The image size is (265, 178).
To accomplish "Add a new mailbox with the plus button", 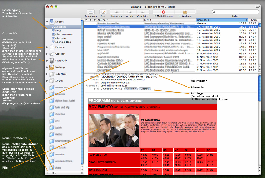I will point(48,173).
